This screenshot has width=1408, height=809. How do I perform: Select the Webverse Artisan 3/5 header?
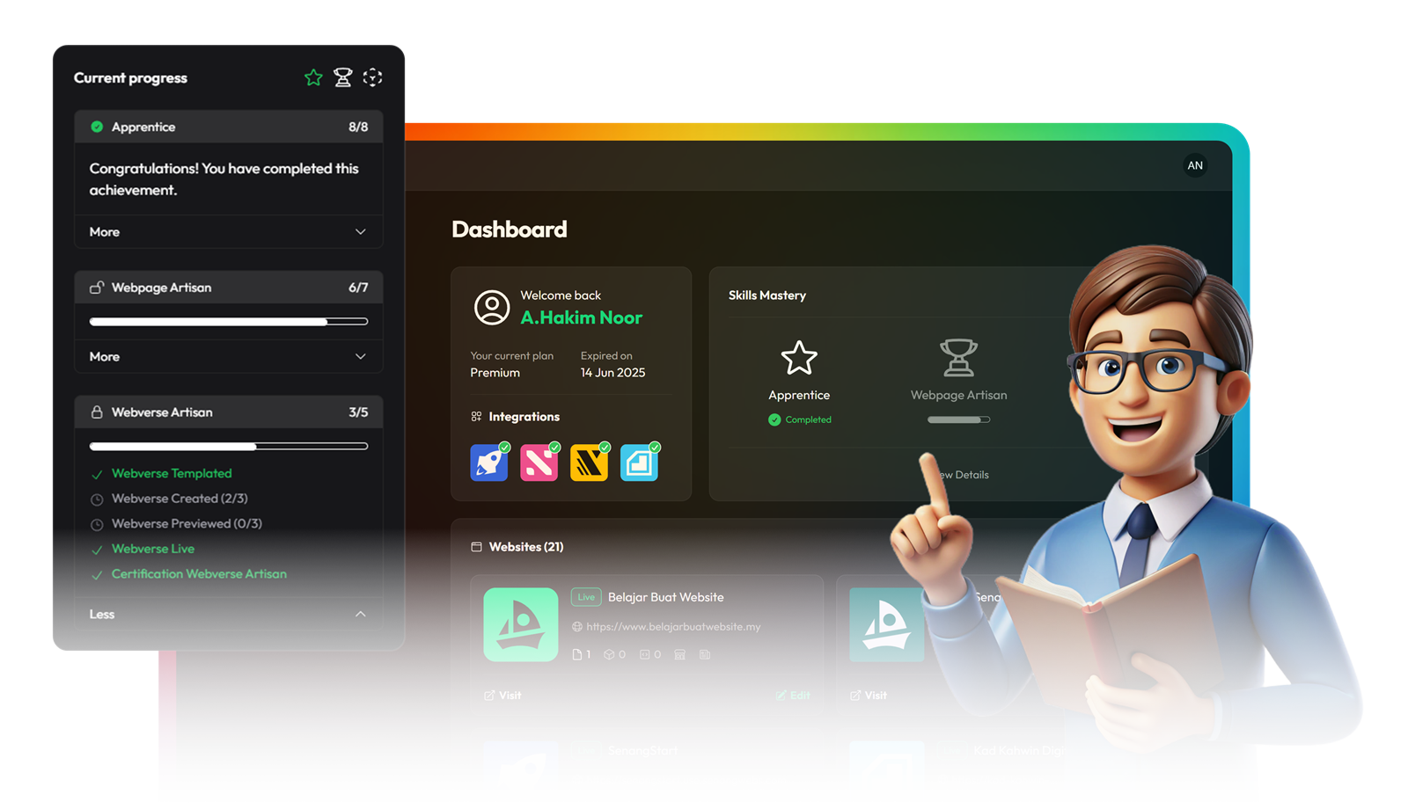tap(228, 412)
